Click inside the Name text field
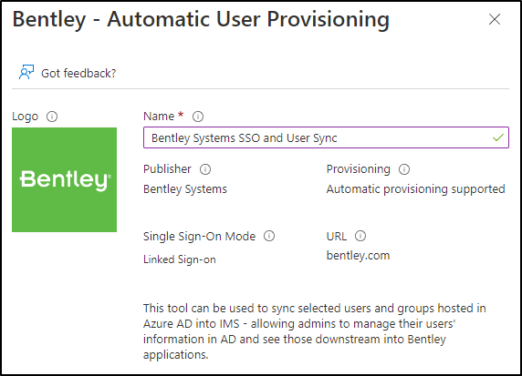 coord(326,137)
